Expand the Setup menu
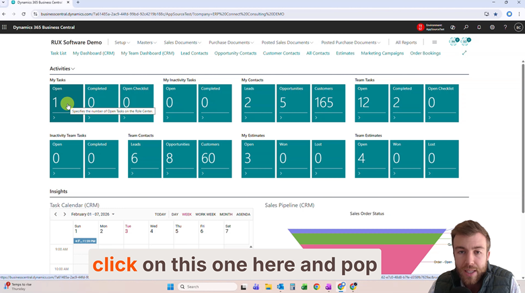Screen dimensions: 525x293 coord(122,42)
